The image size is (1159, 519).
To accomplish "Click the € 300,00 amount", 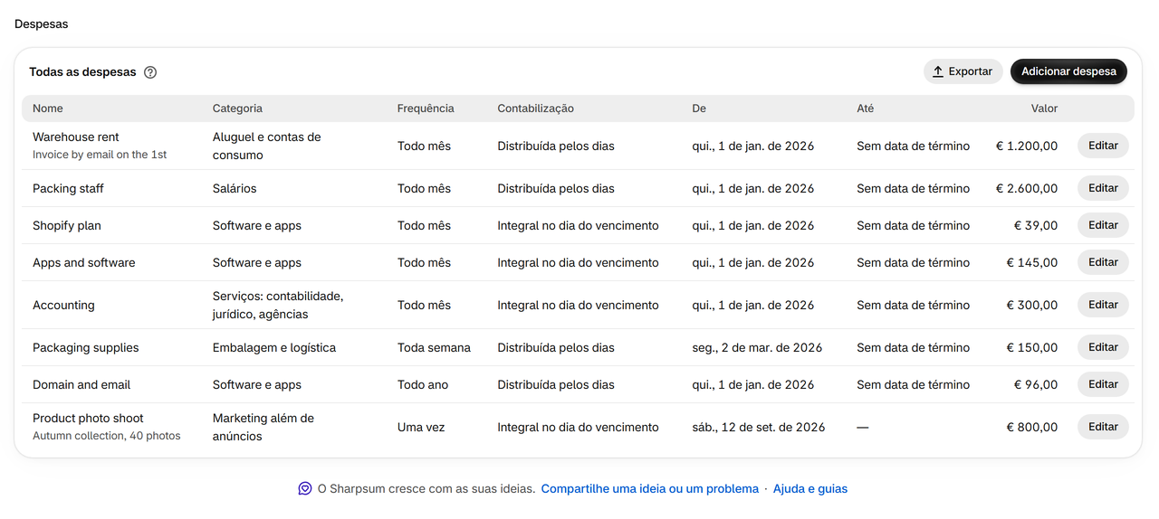I will (1032, 305).
